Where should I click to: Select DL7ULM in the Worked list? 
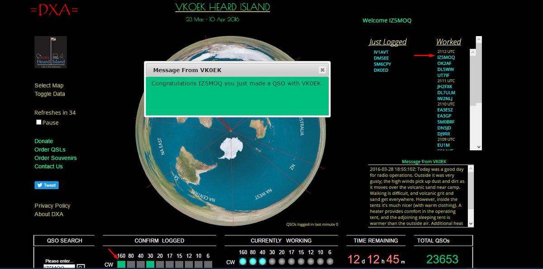(x=446, y=93)
